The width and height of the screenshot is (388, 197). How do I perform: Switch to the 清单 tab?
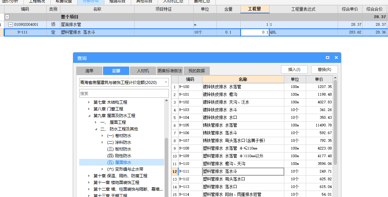coord(89,71)
